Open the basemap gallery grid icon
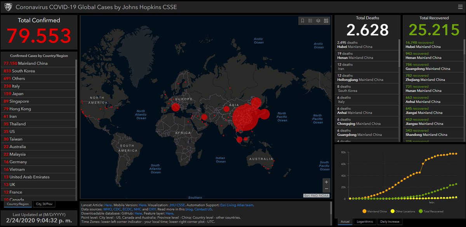 [x=326, y=21]
